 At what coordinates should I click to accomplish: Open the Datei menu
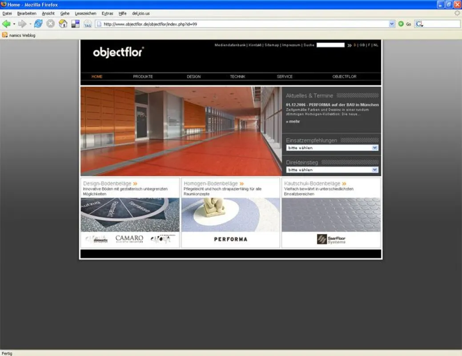[x=7, y=13]
